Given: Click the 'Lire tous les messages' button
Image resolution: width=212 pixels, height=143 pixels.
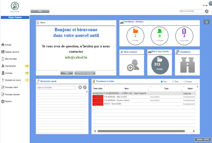Looking at the screenshot, I should click(85, 73).
